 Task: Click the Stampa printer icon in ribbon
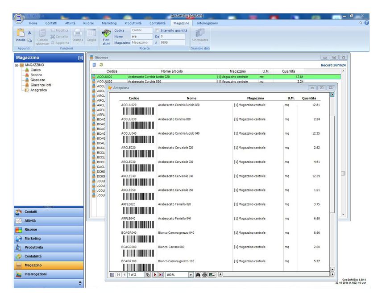(x=78, y=33)
